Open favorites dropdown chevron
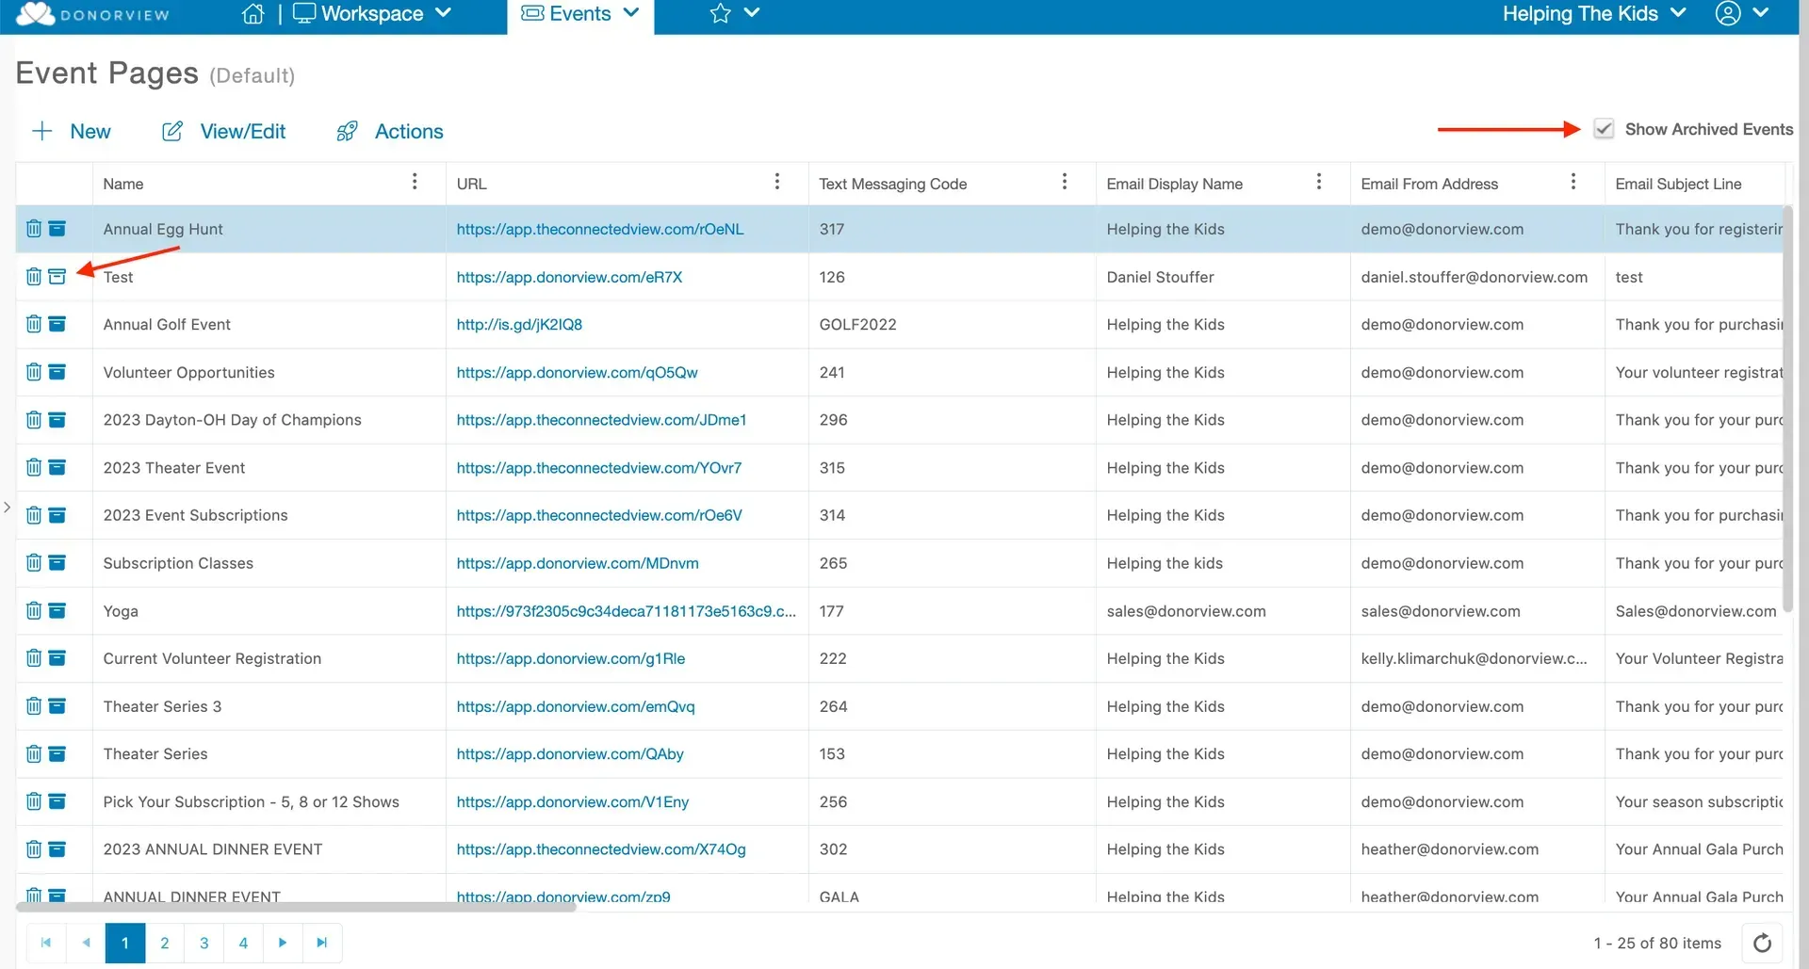This screenshot has height=969, width=1809. [752, 13]
